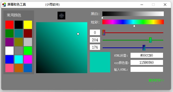173x92 pixels.
Task: Close the 屏幕取色工具 window
Action: coord(165,5)
